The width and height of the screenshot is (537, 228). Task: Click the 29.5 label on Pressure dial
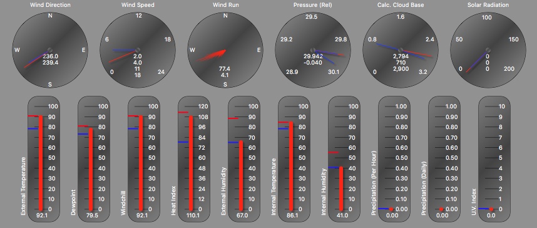point(311,17)
